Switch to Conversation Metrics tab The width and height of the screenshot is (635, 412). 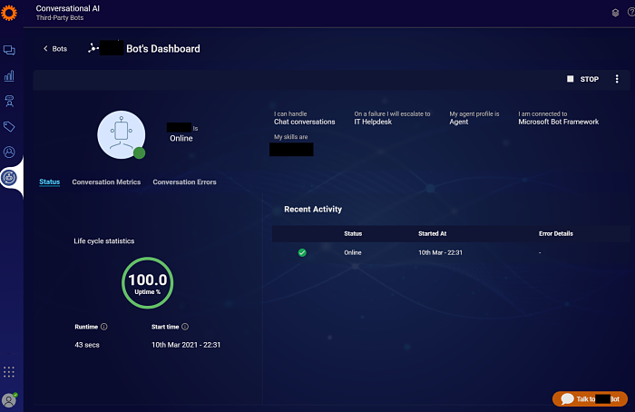click(106, 181)
